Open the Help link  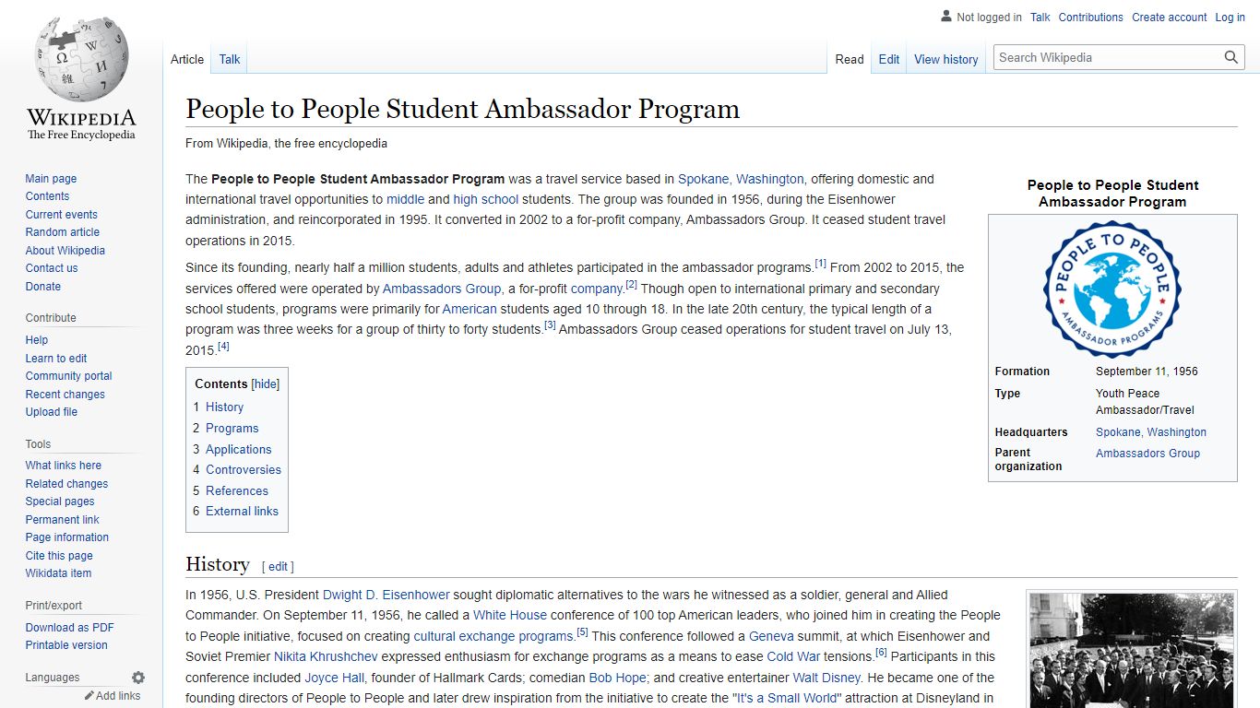click(x=37, y=340)
